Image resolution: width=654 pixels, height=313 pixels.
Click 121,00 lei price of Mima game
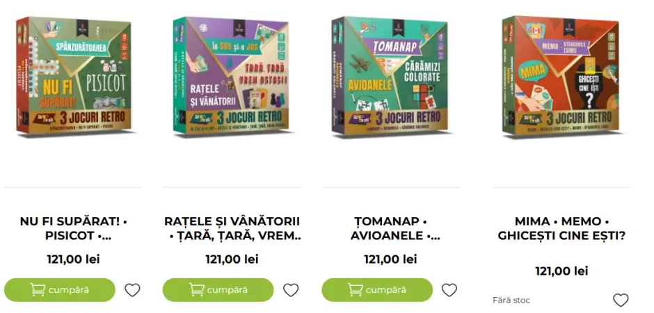click(562, 271)
